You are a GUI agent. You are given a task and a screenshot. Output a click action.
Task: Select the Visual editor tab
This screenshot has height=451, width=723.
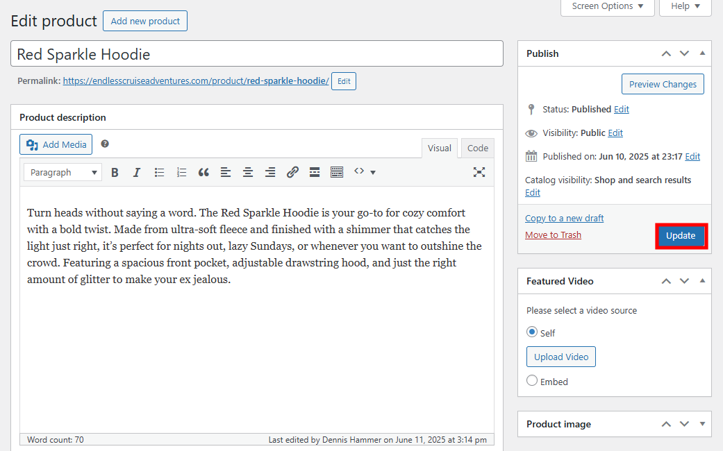pos(439,148)
